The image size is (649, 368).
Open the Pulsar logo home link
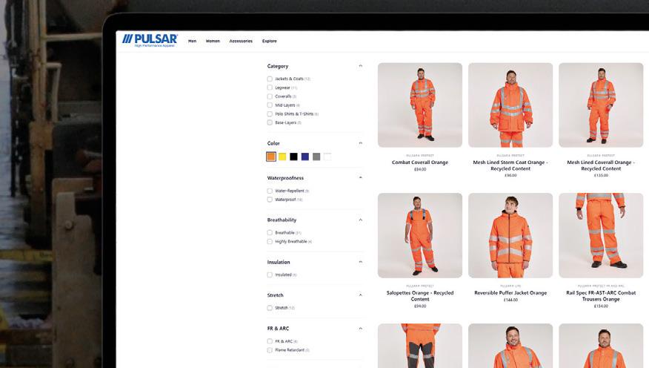(x=150, y=40)
